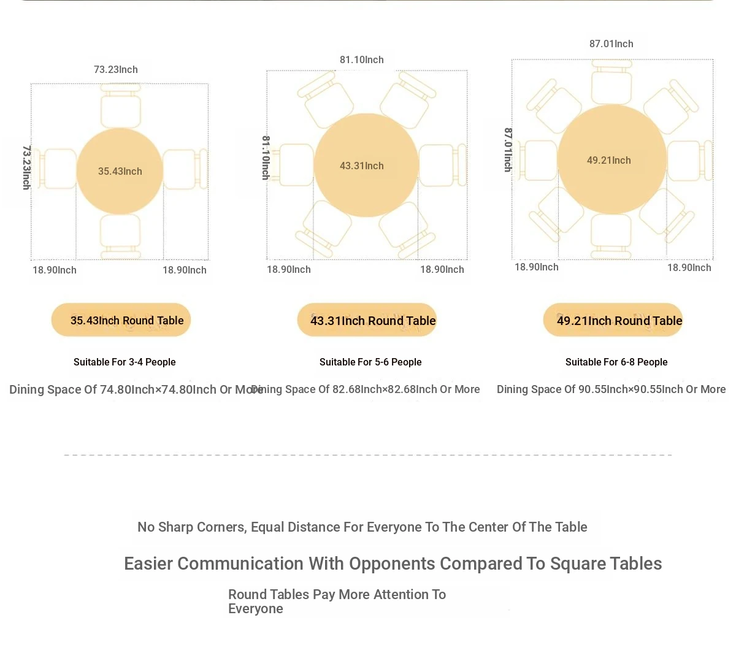Click the Easier Communication With Opponents headline

click(393, 564)
